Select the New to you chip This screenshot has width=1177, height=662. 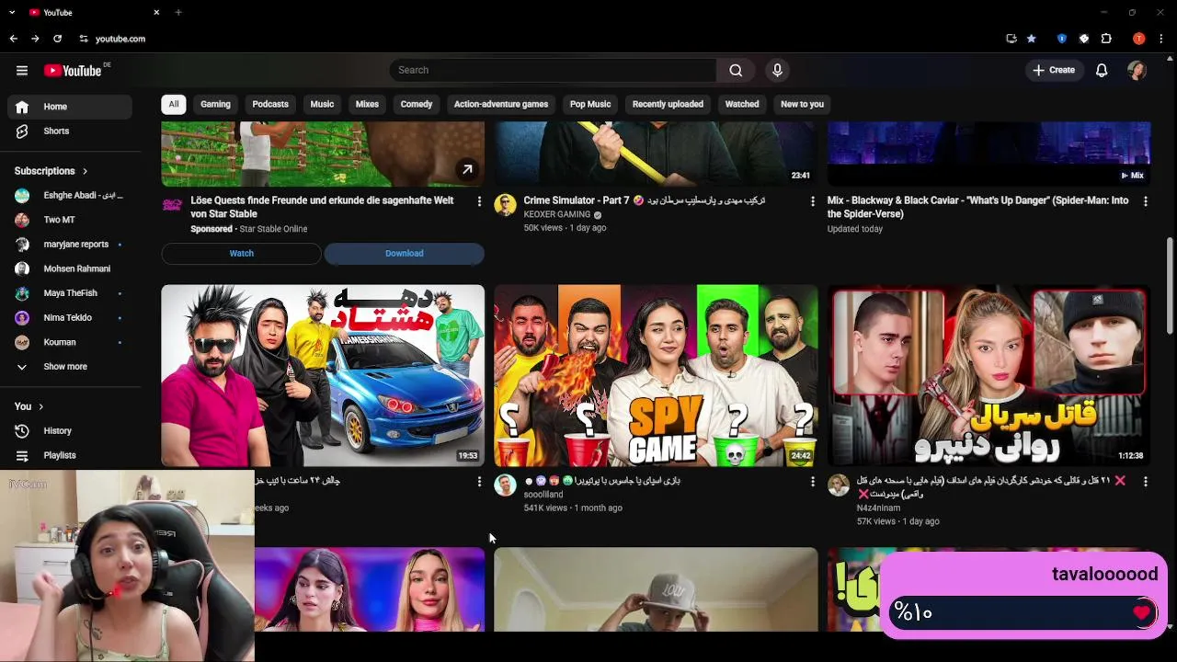(802, 104)
